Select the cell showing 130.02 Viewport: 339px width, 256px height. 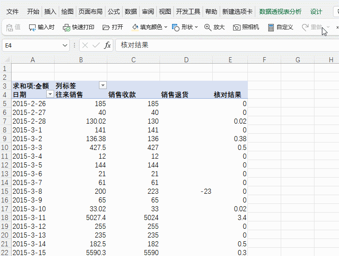(80, 121)
